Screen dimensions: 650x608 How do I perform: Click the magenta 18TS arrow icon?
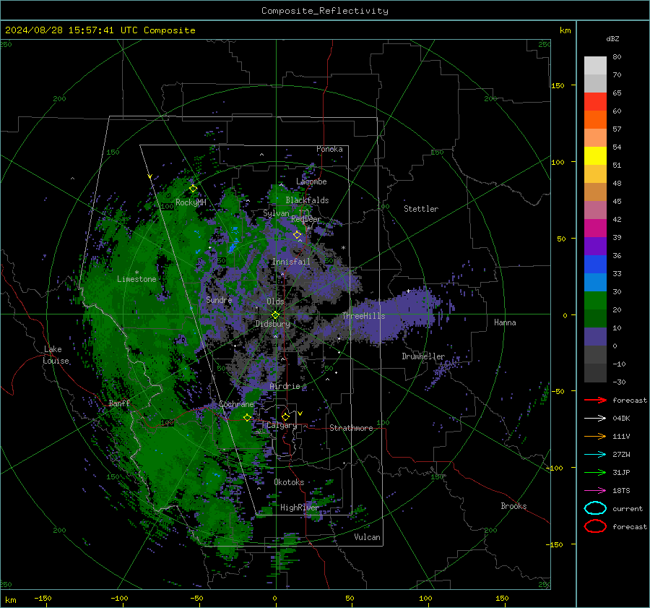[x=595, y=490]
